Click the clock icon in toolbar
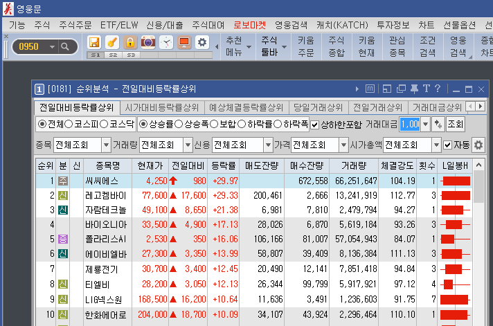This screenshot has height=326, width=493. (166, 42)
